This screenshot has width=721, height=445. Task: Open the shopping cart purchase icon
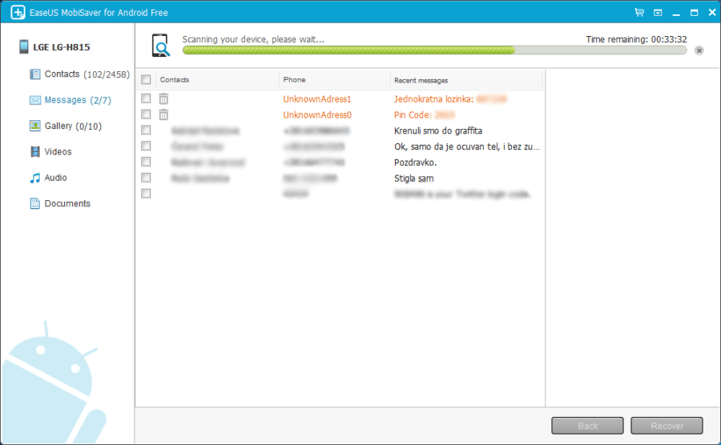(639, 12)
